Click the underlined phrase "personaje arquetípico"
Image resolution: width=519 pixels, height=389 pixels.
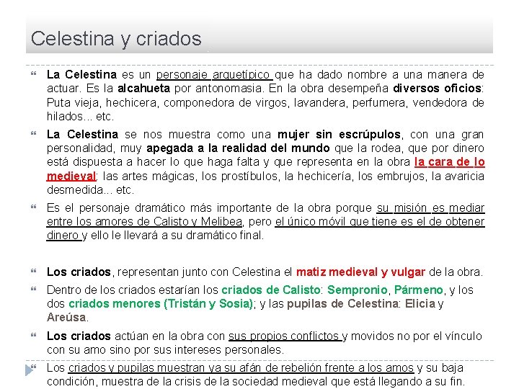214,75
